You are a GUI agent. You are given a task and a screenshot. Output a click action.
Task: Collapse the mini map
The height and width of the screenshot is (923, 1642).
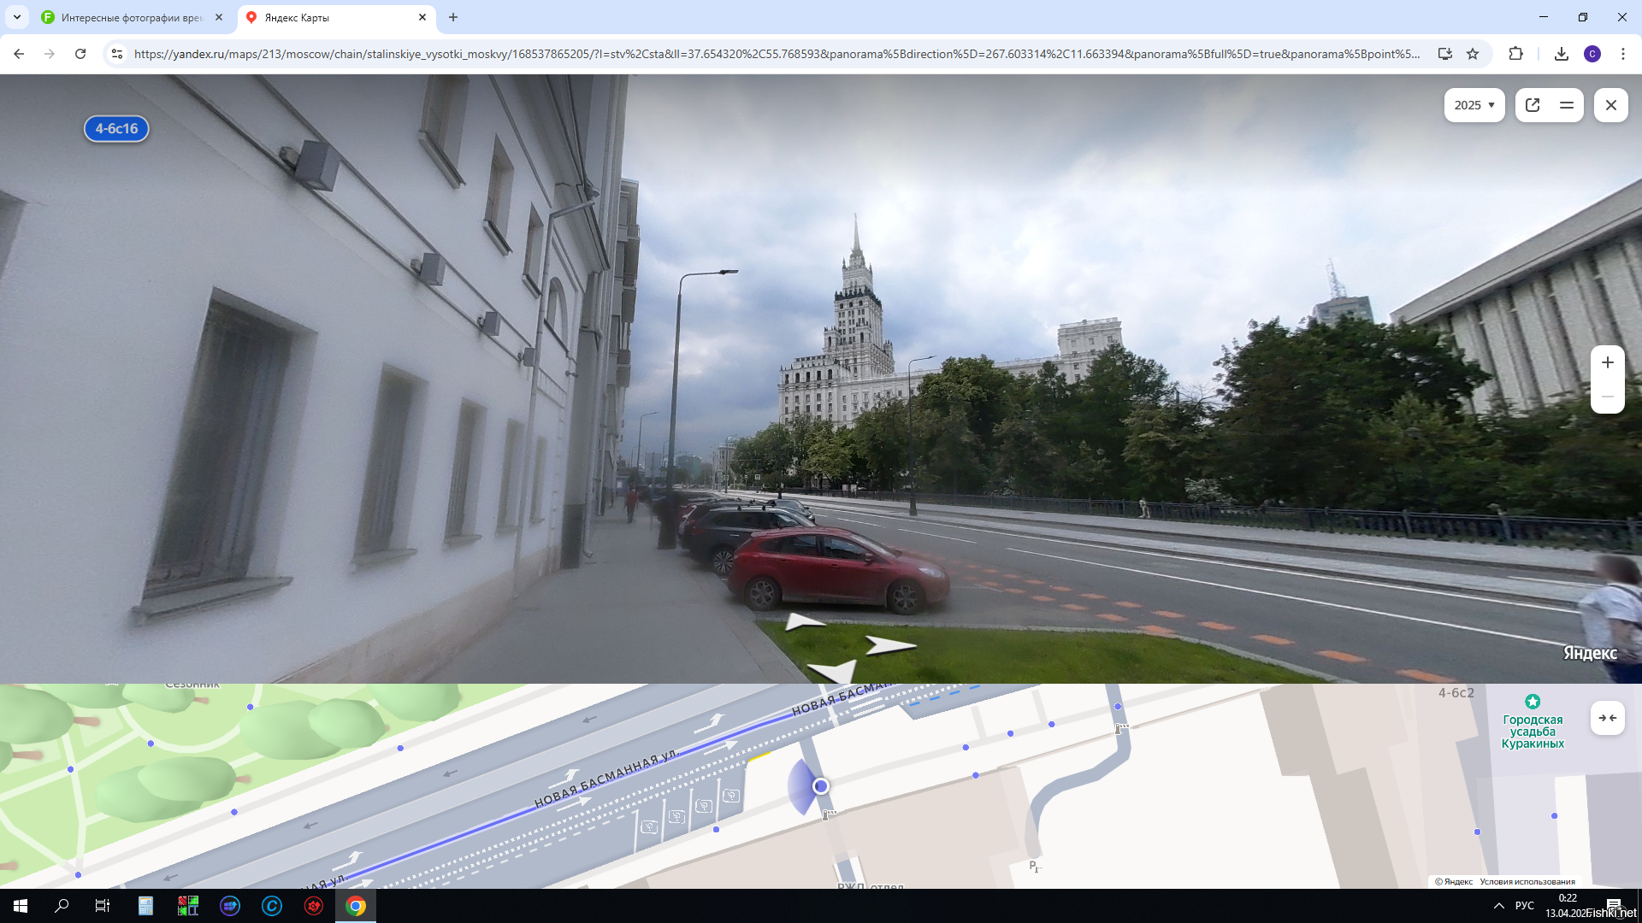click(x=1608, y=718)
